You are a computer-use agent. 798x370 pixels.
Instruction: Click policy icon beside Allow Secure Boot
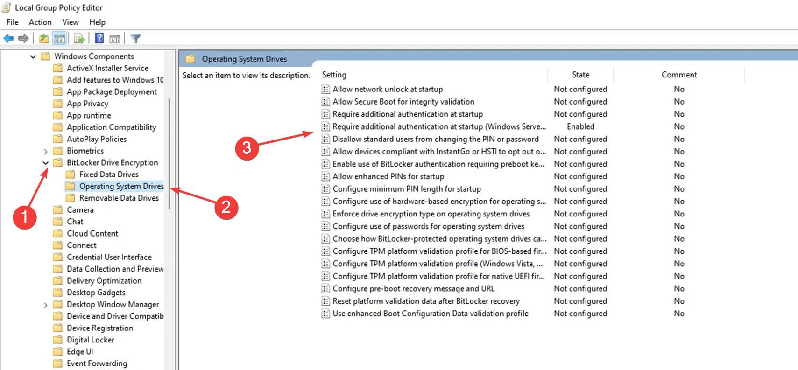[325, 102]
